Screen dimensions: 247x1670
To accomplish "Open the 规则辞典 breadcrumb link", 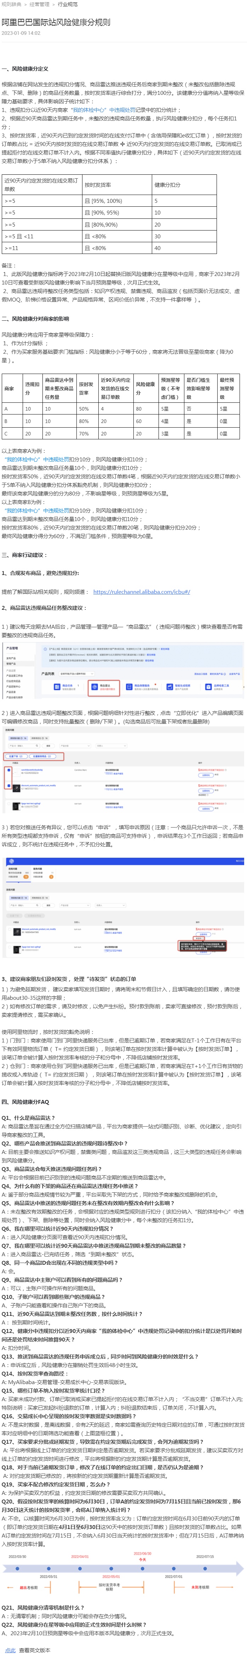I will tap(11, 4).
